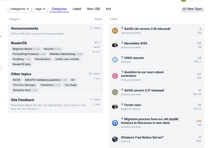Click 118 reply count on Newsletter #125
The height and width of the screenshot is (148, 218).
coord(199,44)
